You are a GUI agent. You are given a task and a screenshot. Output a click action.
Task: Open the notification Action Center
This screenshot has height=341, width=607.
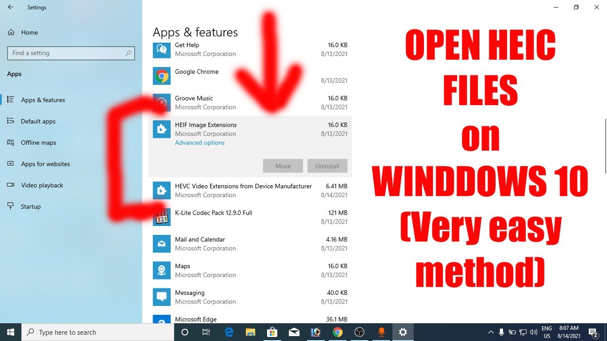(593, 332)
